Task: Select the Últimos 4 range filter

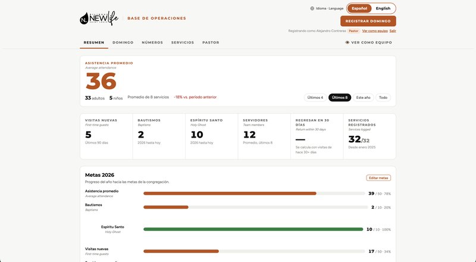Action: click(x=315, y=98)
